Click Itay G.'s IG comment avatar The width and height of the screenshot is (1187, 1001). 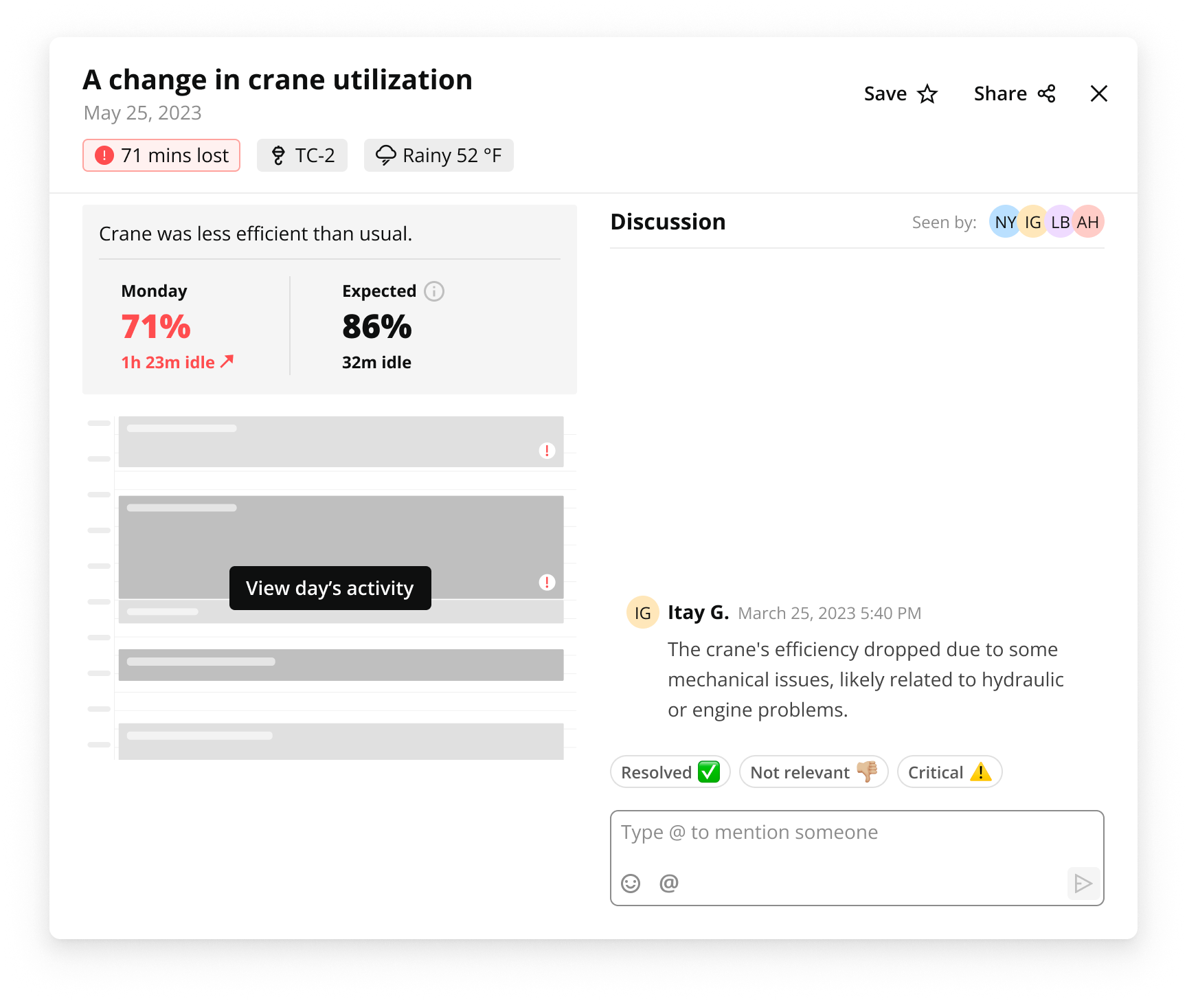click(x=642, y=613)
